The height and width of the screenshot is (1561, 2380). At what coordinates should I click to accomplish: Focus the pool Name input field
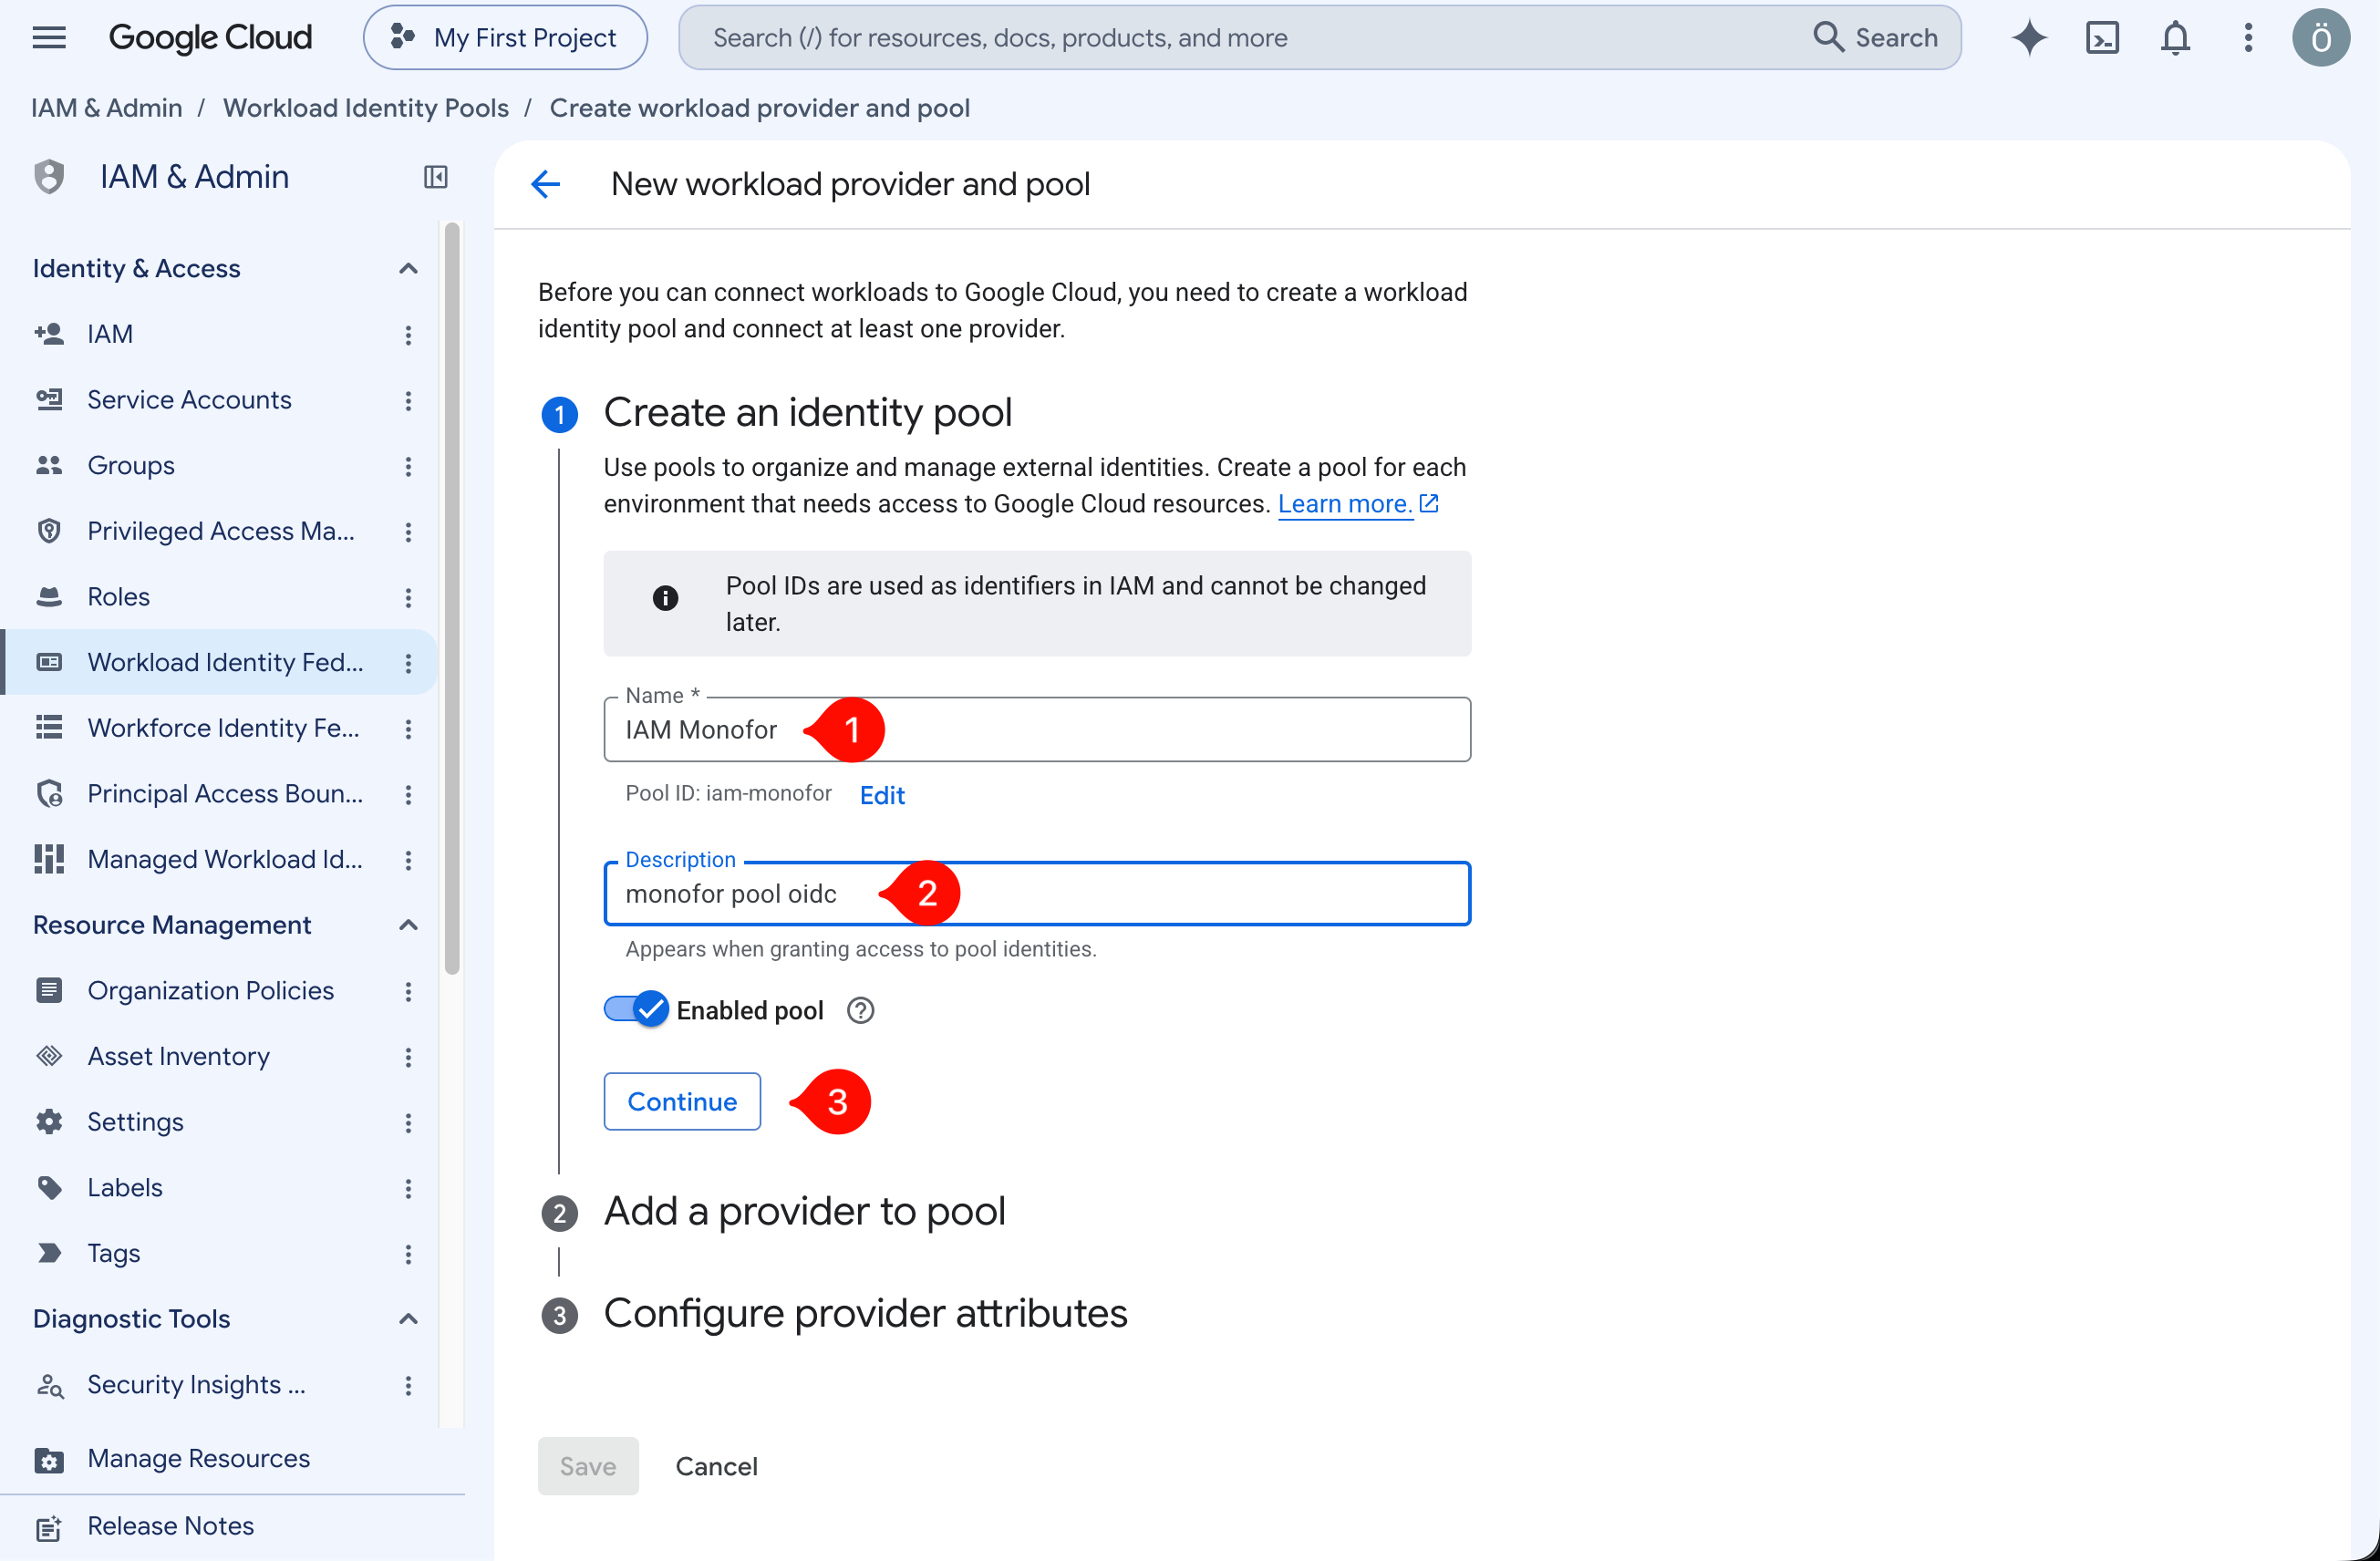click(x=1037, y=730)
